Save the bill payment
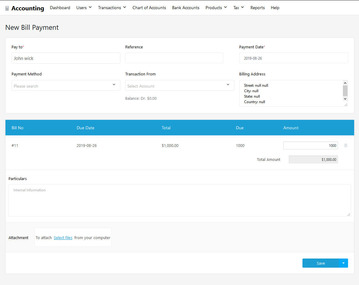Image resolution: width=359 pixels, height=285 pixels. 320,263
